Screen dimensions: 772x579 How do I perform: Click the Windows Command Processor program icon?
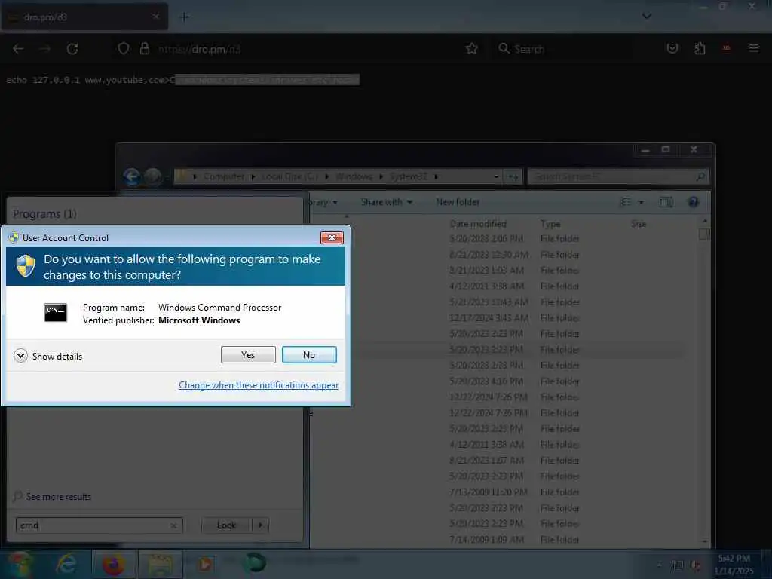point(56,313)
